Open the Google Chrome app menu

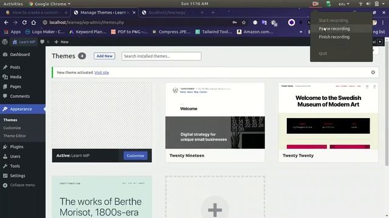[50, 4]
